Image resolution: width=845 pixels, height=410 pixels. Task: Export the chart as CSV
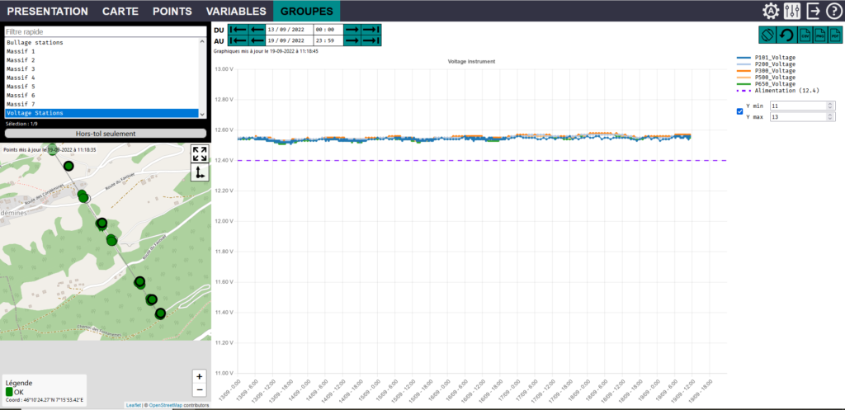(803, 36)
